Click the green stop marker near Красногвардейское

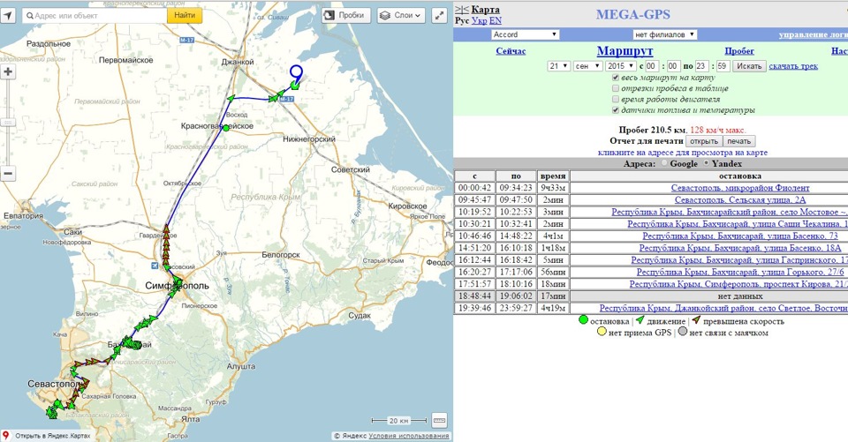pos(226,128)
